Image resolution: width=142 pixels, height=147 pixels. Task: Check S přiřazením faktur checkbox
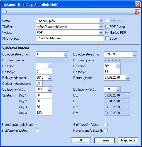point(106,125)
